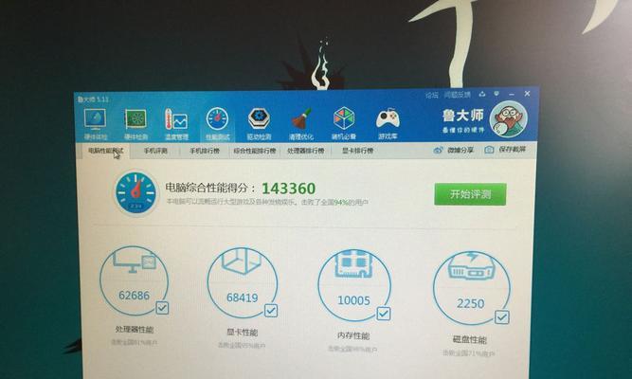Click the 显卡性能 label
632x379 pixels.
pos(243,333)
